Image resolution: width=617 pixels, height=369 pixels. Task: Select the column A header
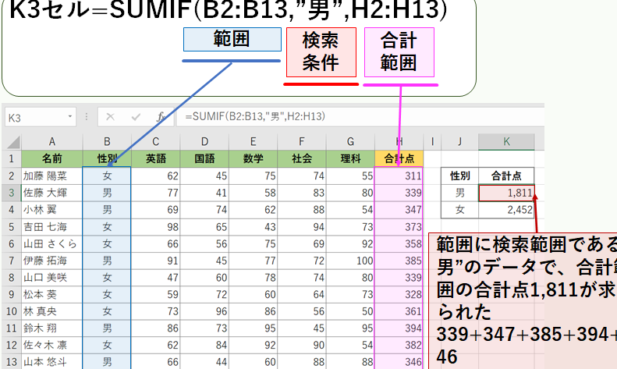(x=51, y=141)
